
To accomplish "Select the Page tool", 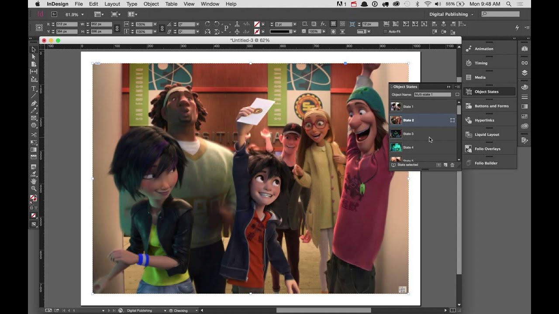I will (34, 64).
